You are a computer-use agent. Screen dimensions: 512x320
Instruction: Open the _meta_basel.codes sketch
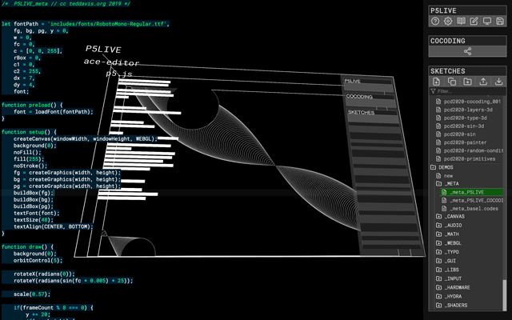coord(475,208)
